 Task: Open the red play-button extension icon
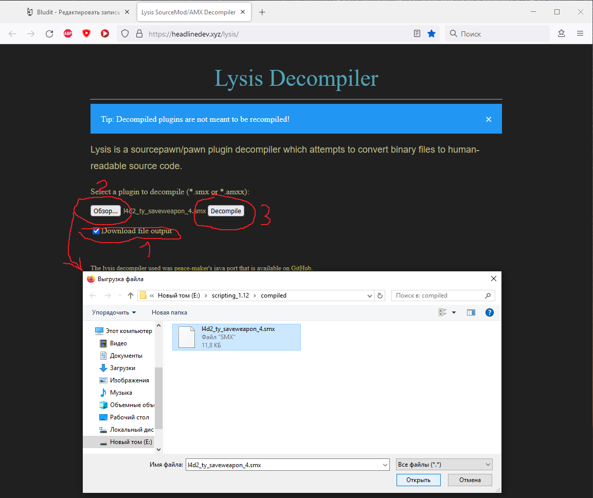pos(105,33)
